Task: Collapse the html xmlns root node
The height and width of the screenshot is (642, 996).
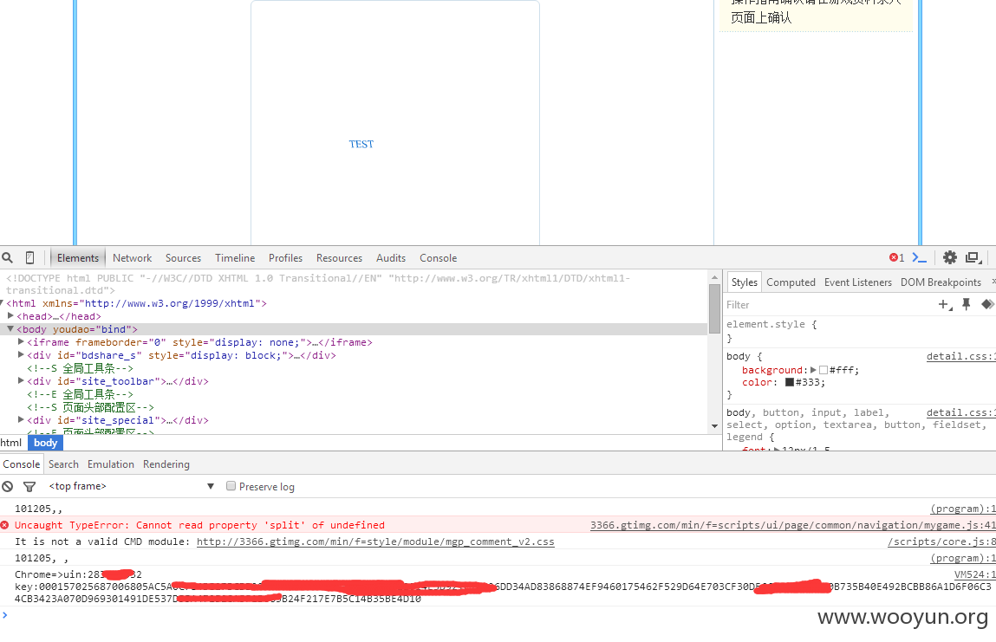Action: (2, 303)
